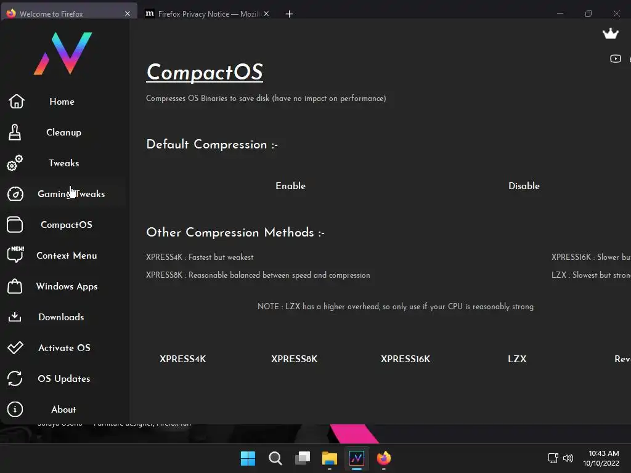The height and width of the screenshot is (473, 631).
Task: Open the Activate OS section
Action: [64, 348]
